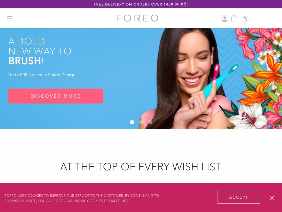
Task: Click the BRUSH headline text
Action: 25,60
